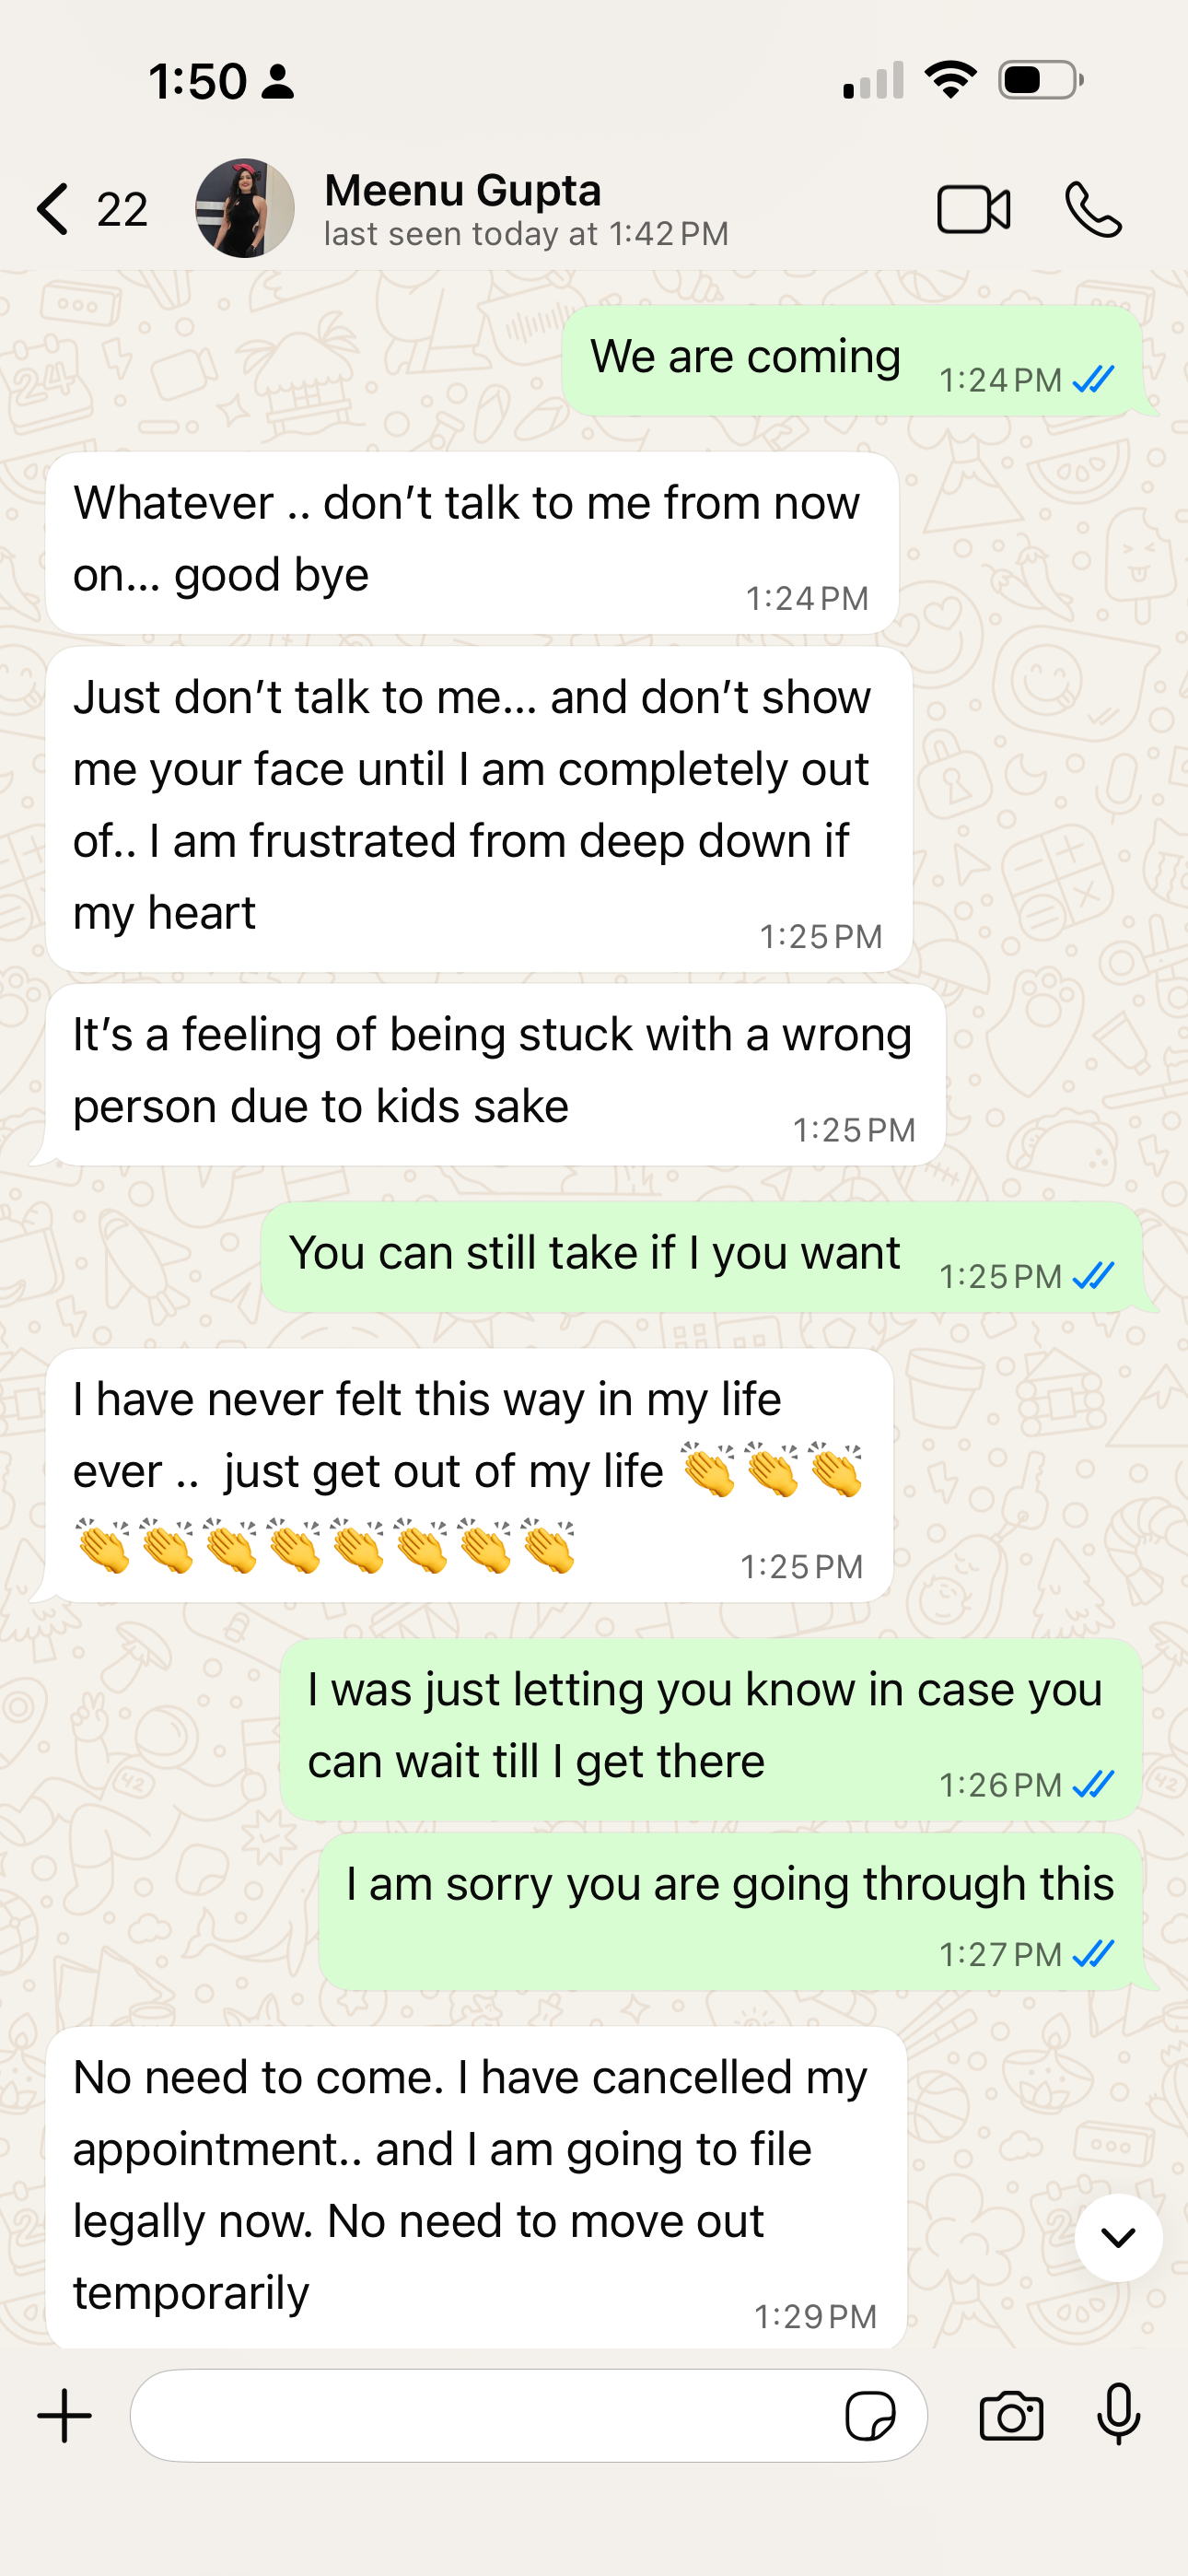The height and width of the screenshot is (2576, 1188).
Task: Open attachments with the plus icon
Action: click(65, 2415)
